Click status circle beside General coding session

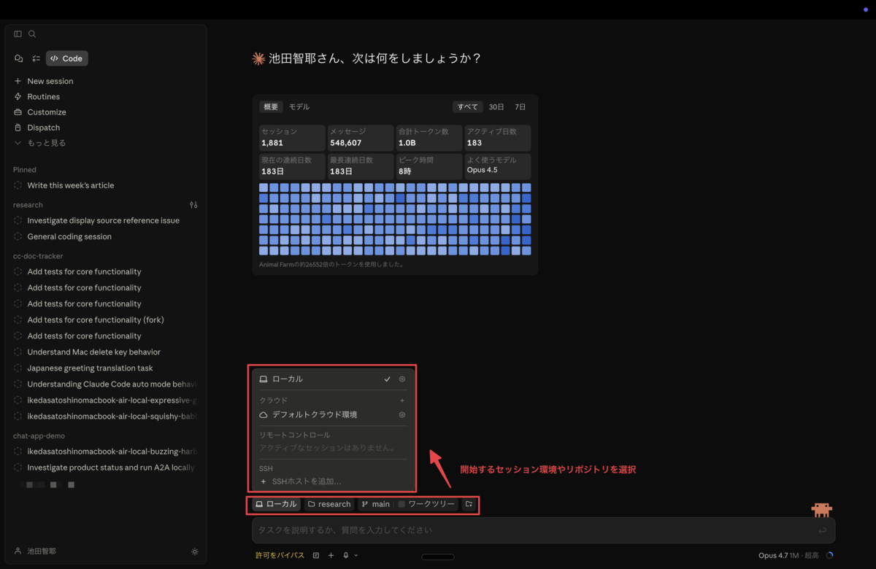coord(18,236)
